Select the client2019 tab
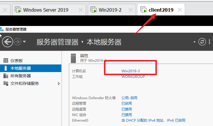The width and height of the screenshot is (213, 126). pyautogui.click(x=161, y=10)
